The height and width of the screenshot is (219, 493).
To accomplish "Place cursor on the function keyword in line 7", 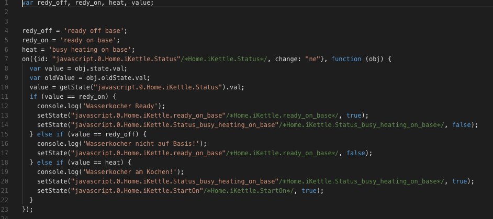I will 346,59.
